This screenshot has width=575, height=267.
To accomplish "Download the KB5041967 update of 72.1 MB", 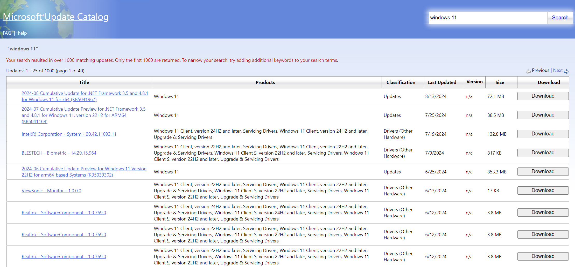I will pyautogui.click(x=543, y=96).
